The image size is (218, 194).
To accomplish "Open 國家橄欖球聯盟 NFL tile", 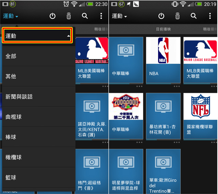I will tap(200, 116).
